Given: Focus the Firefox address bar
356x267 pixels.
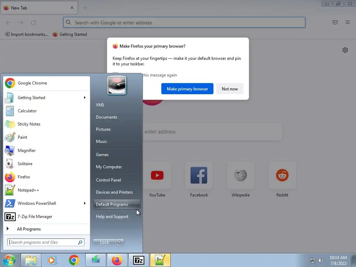Looking at the screenshot, I should pyautogui.click(x=184, y=23).
